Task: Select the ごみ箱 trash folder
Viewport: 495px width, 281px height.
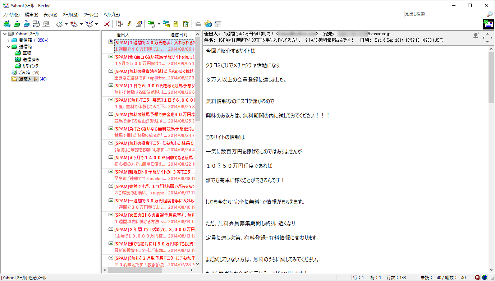Action: pyautogui.click(x=25, y=73)
